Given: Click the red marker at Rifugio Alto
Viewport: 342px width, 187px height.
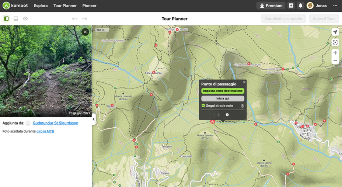Looking at the screenshot, I should point(177,29).
